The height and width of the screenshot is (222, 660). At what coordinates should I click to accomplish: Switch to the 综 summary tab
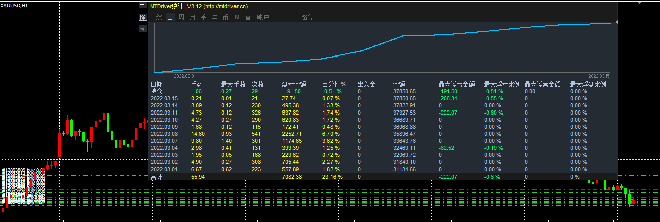click(x=159, y=17)
